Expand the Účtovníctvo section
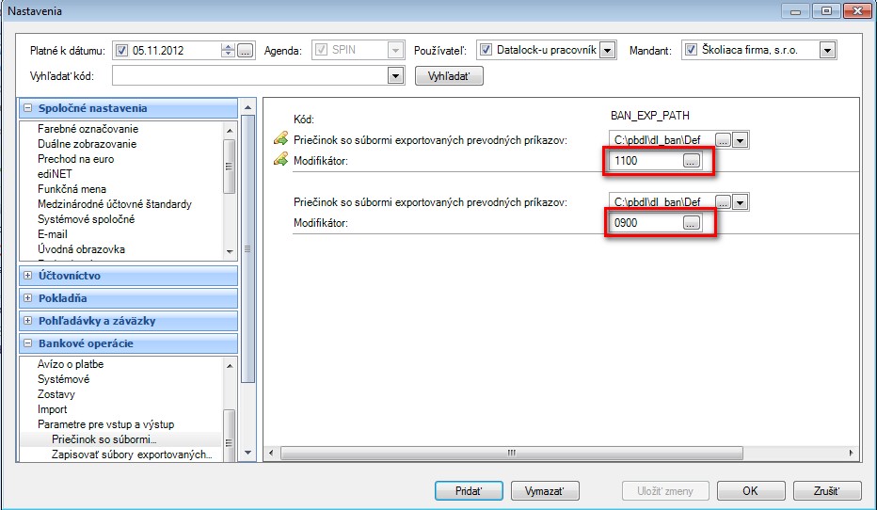 coord(27,276)
